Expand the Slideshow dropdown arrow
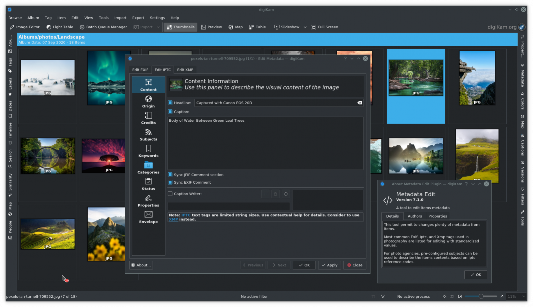This screenshot has width=533, height=307. [305, 27]
